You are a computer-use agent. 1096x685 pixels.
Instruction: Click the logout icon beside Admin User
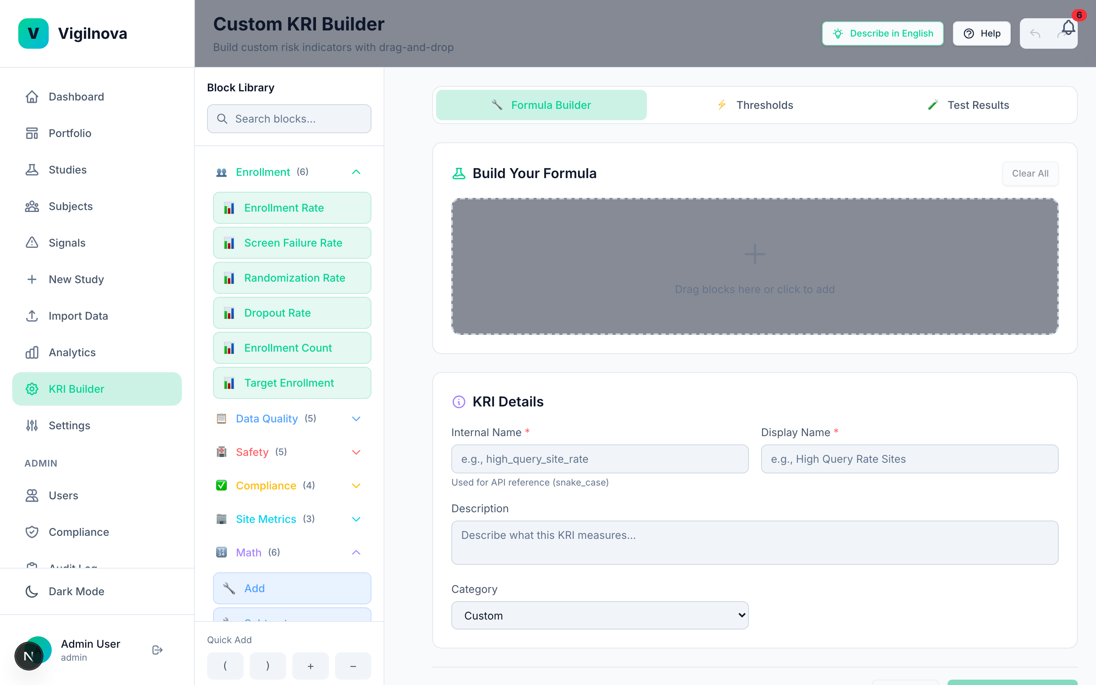(157, 650)
